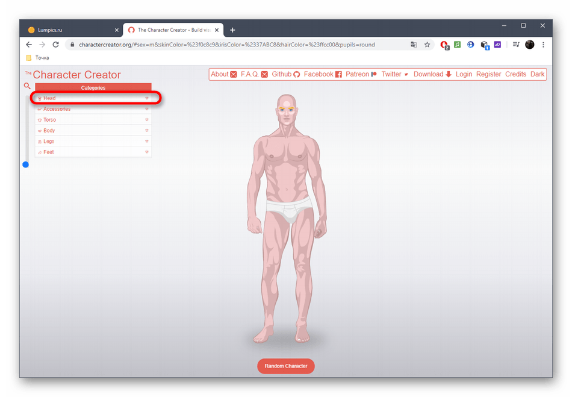Click the Github octocat icon

tap(296, 75)
